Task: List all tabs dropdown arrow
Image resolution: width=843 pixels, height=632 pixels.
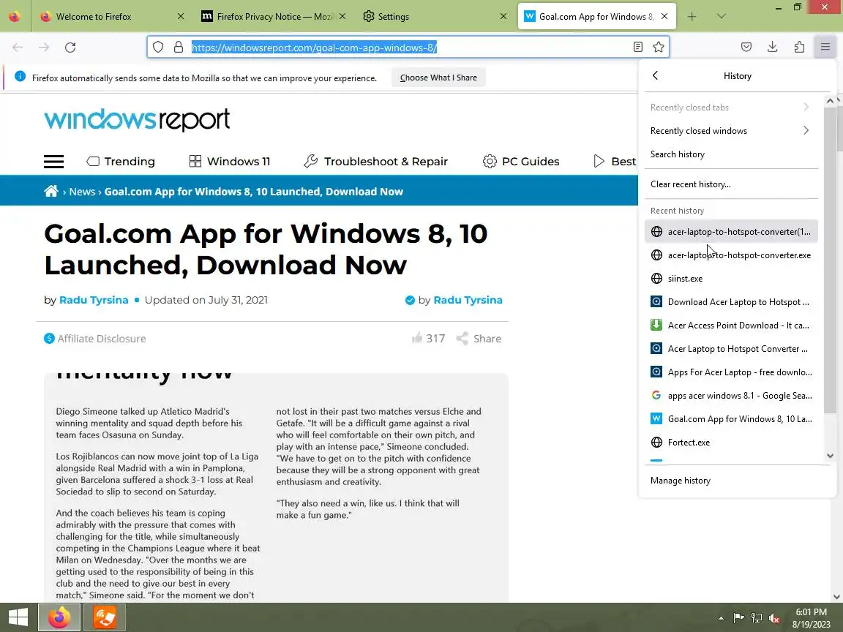Action: pyautogui.click(x=722, y=17)
